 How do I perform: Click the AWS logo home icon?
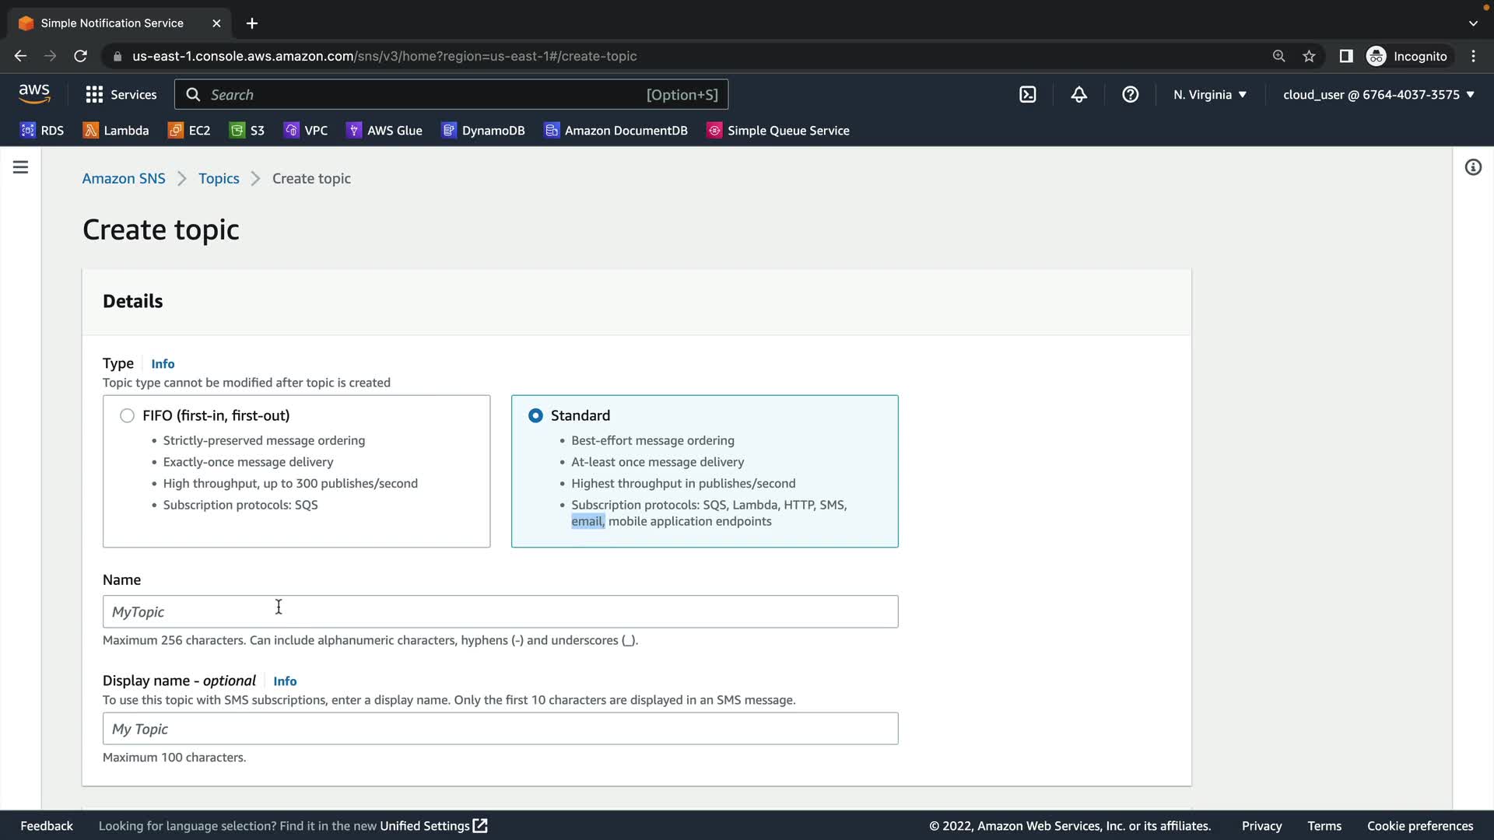click(34, 94)
